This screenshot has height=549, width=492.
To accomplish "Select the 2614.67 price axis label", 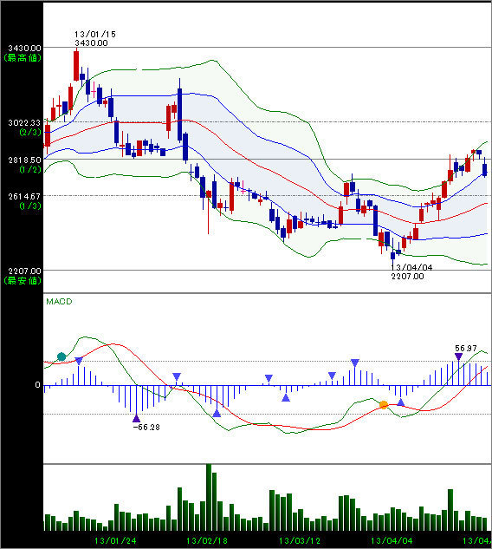I will pos(24,196).
